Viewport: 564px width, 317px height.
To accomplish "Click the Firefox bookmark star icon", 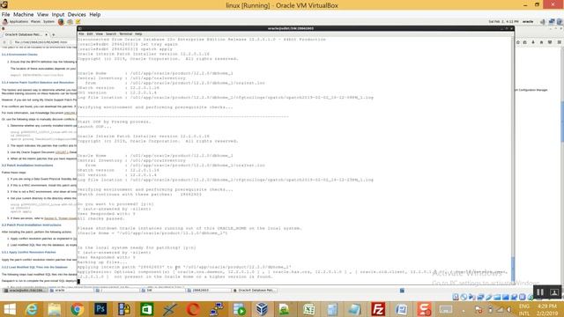I will [518, 42].
